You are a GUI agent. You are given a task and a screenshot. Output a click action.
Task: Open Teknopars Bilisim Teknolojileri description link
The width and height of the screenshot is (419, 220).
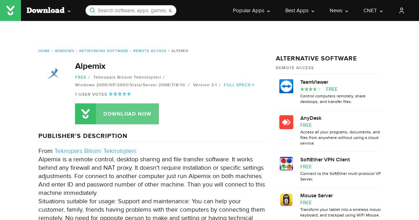[x=96, y=151]
